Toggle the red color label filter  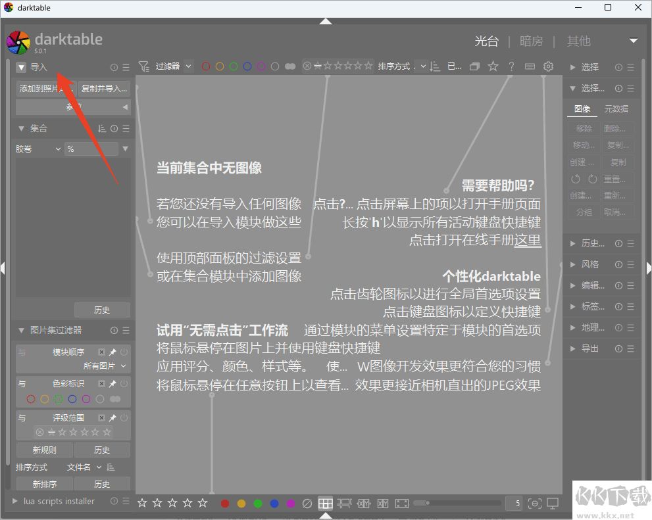[205, 66]
